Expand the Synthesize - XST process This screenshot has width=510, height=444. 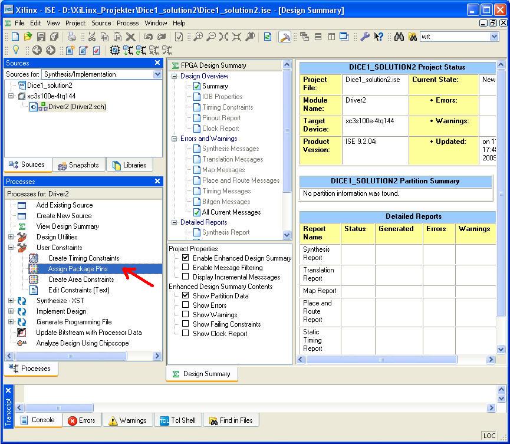pos(11,301)
